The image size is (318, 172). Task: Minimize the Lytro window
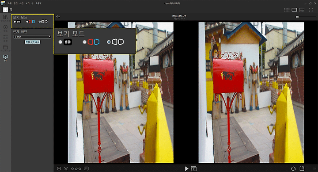306,4
